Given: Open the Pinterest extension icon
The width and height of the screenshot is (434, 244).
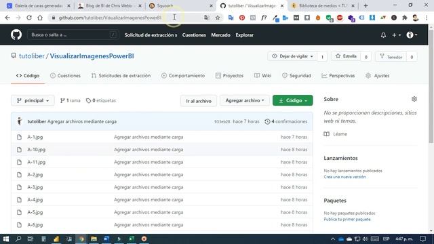Looking at the screenshot, I should (x=242, y=18).
